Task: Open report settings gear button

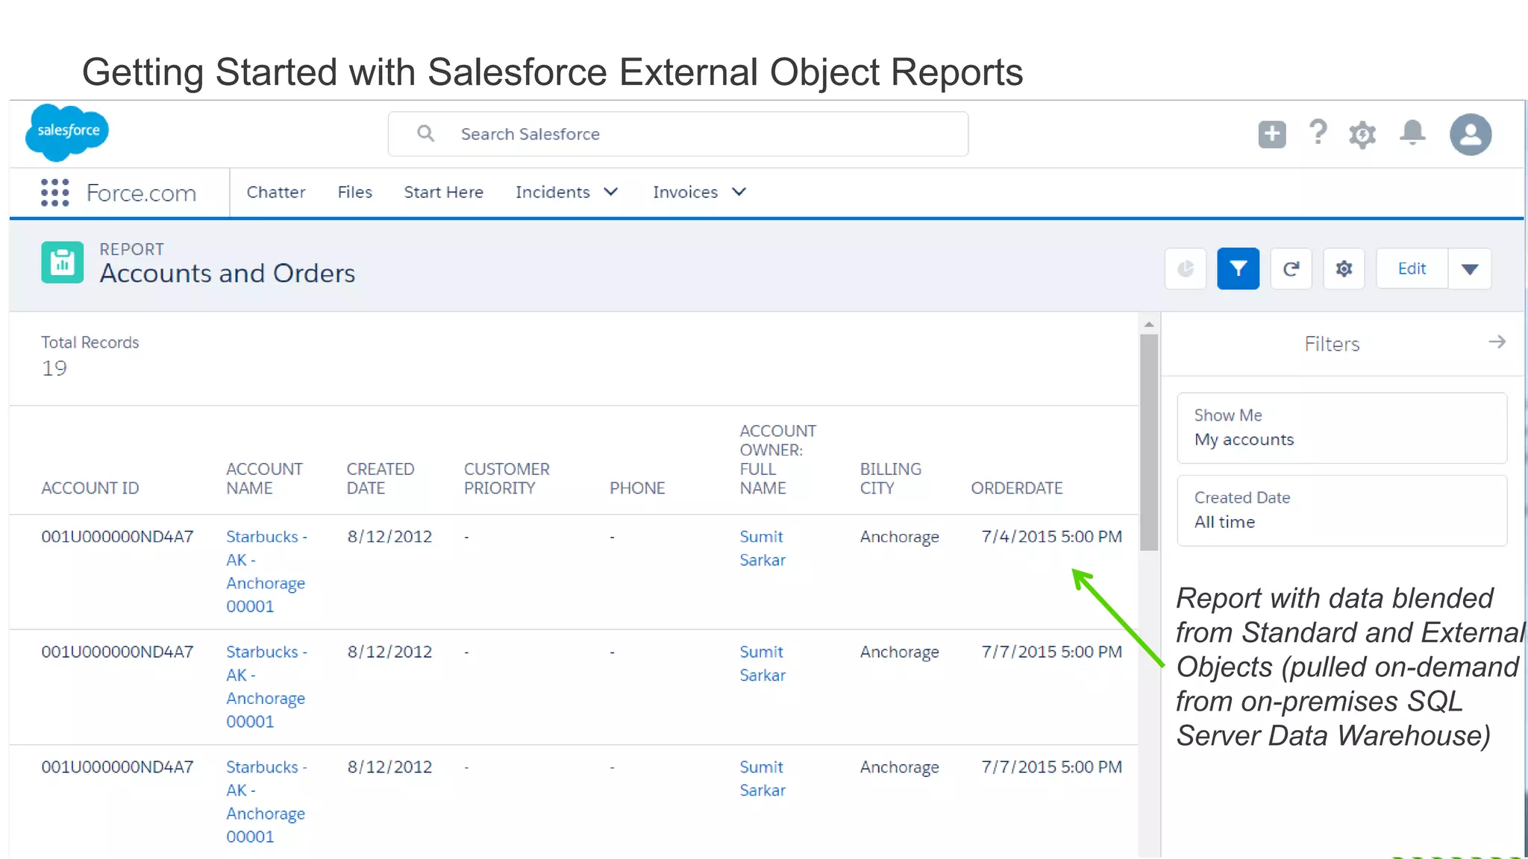Action: [x=1344, y=268]
